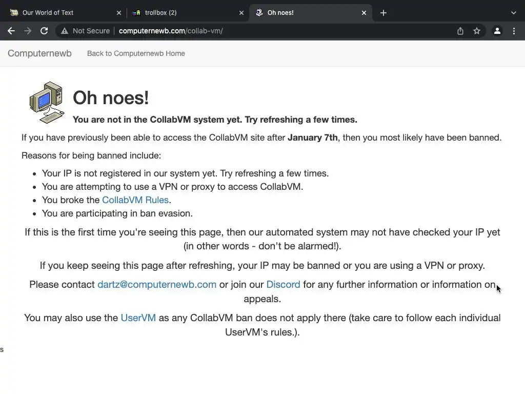Select the Oh noes! tab
Screen dimensions: 525x394
(310, 13)
